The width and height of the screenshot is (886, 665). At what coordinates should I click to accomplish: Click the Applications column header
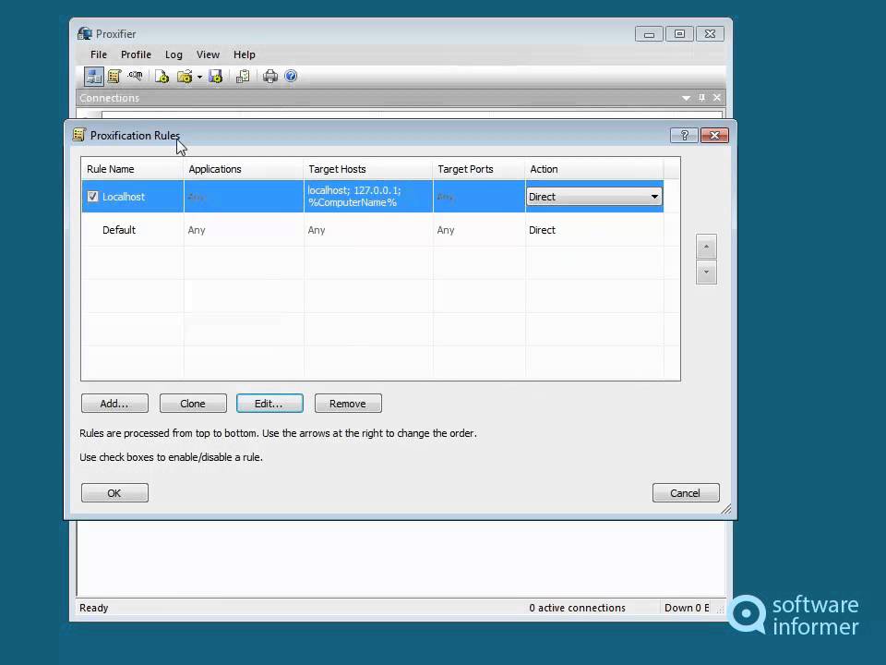pyautogui.click(x=244, y=169)
